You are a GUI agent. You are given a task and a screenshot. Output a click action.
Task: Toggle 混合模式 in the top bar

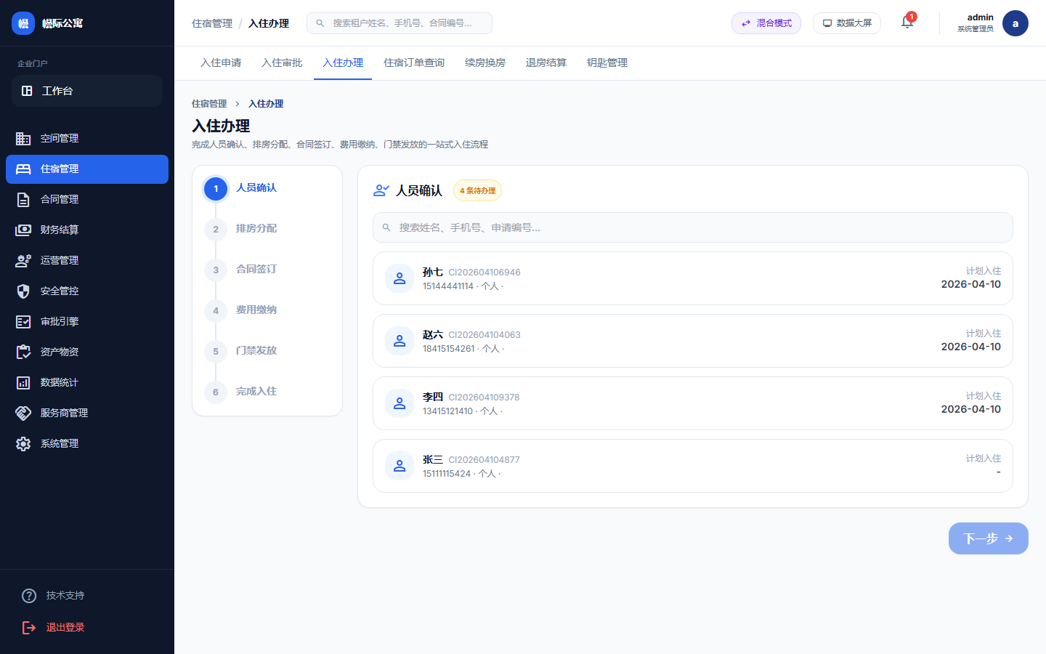(x=766, y=23)
